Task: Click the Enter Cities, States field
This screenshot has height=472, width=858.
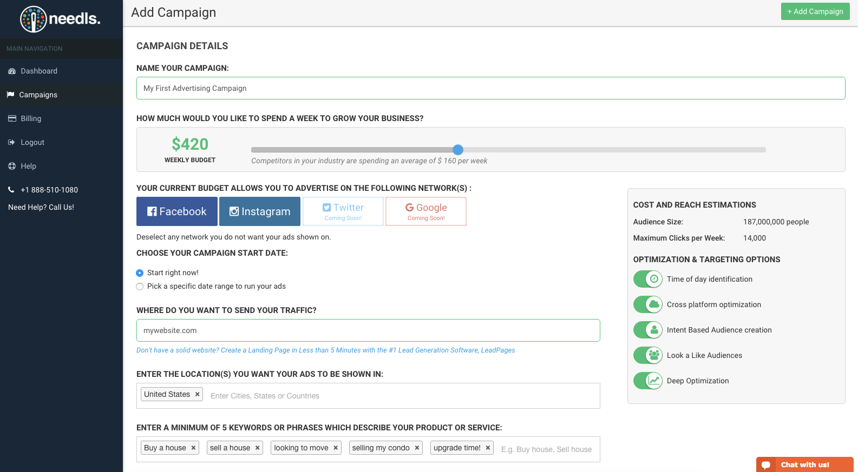Action: pos(403,396)
